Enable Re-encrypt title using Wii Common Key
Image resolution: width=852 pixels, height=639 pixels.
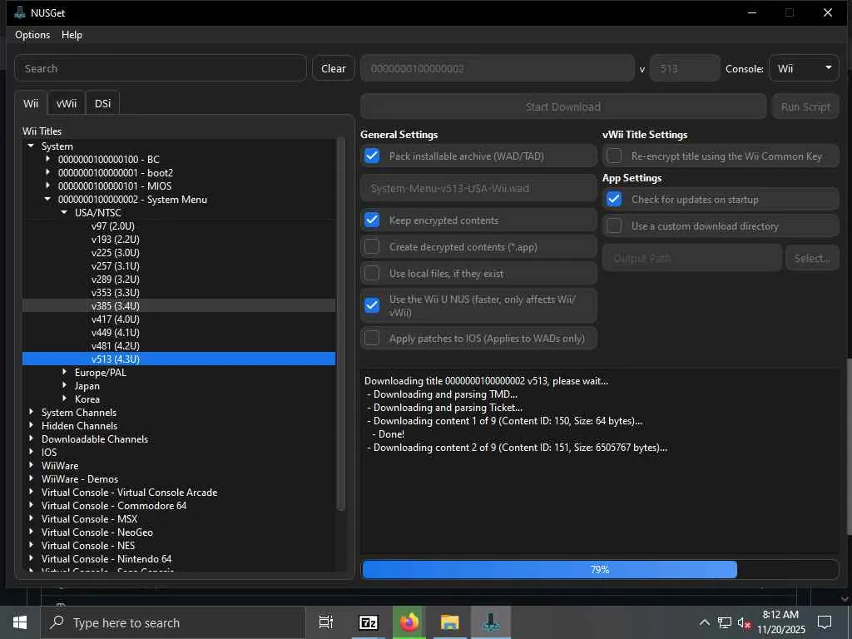614,156
